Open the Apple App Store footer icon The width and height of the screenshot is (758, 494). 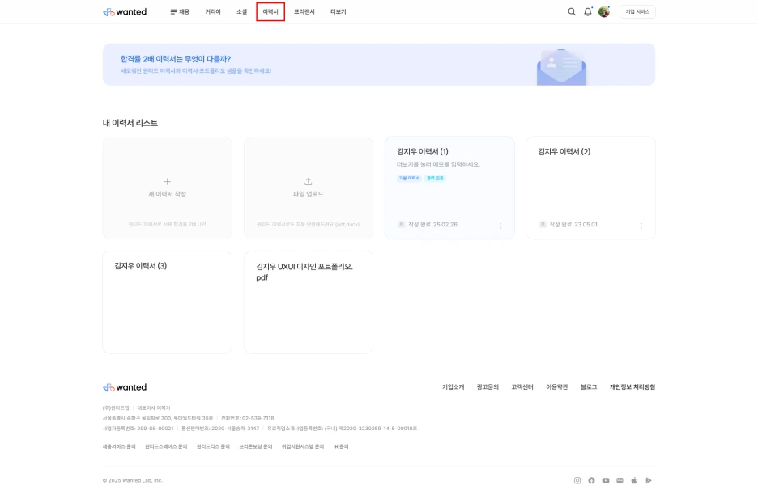click(634, 480)
